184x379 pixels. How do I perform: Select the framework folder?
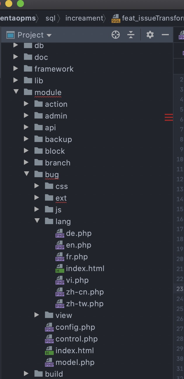click(x=54, y=69)
